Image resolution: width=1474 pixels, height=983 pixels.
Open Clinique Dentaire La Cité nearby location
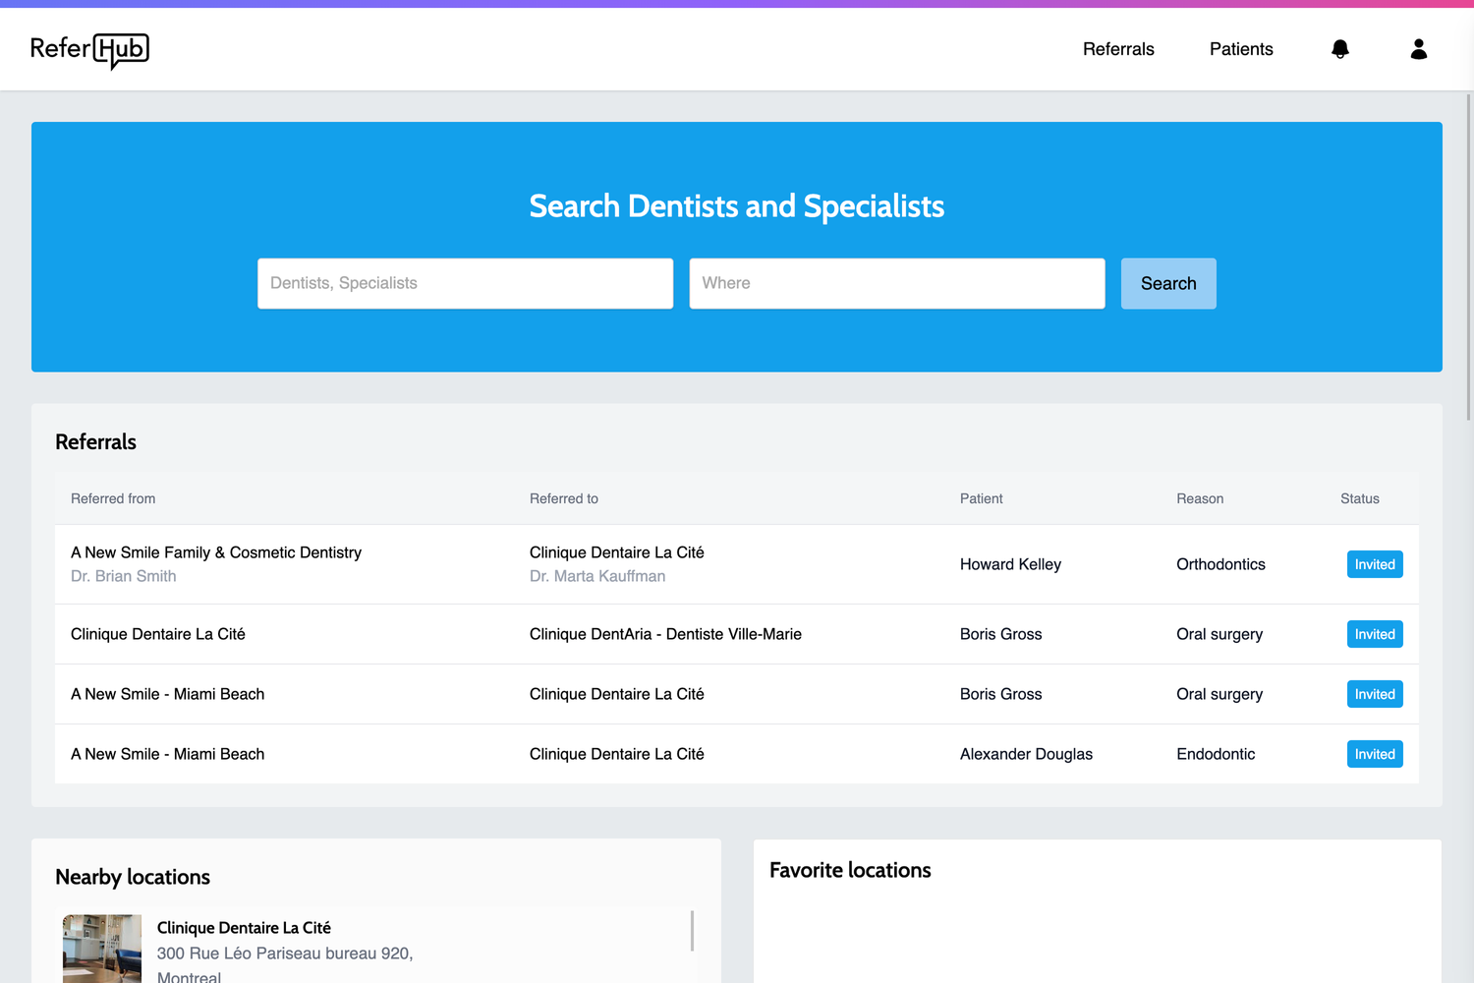click(244, 928)
